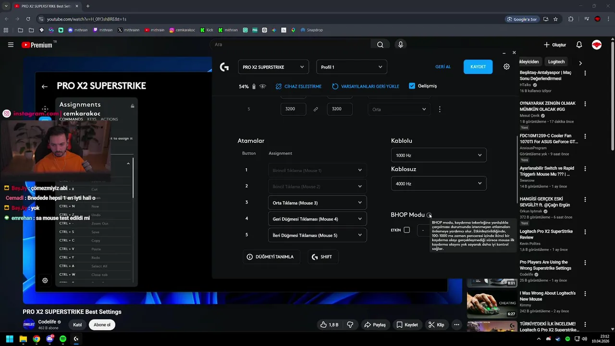Image resolution: width=615 pixels, height=346 pixels.
Task: Open button 1 Birincil Tıklama dropdown
Action: [317, 170]
